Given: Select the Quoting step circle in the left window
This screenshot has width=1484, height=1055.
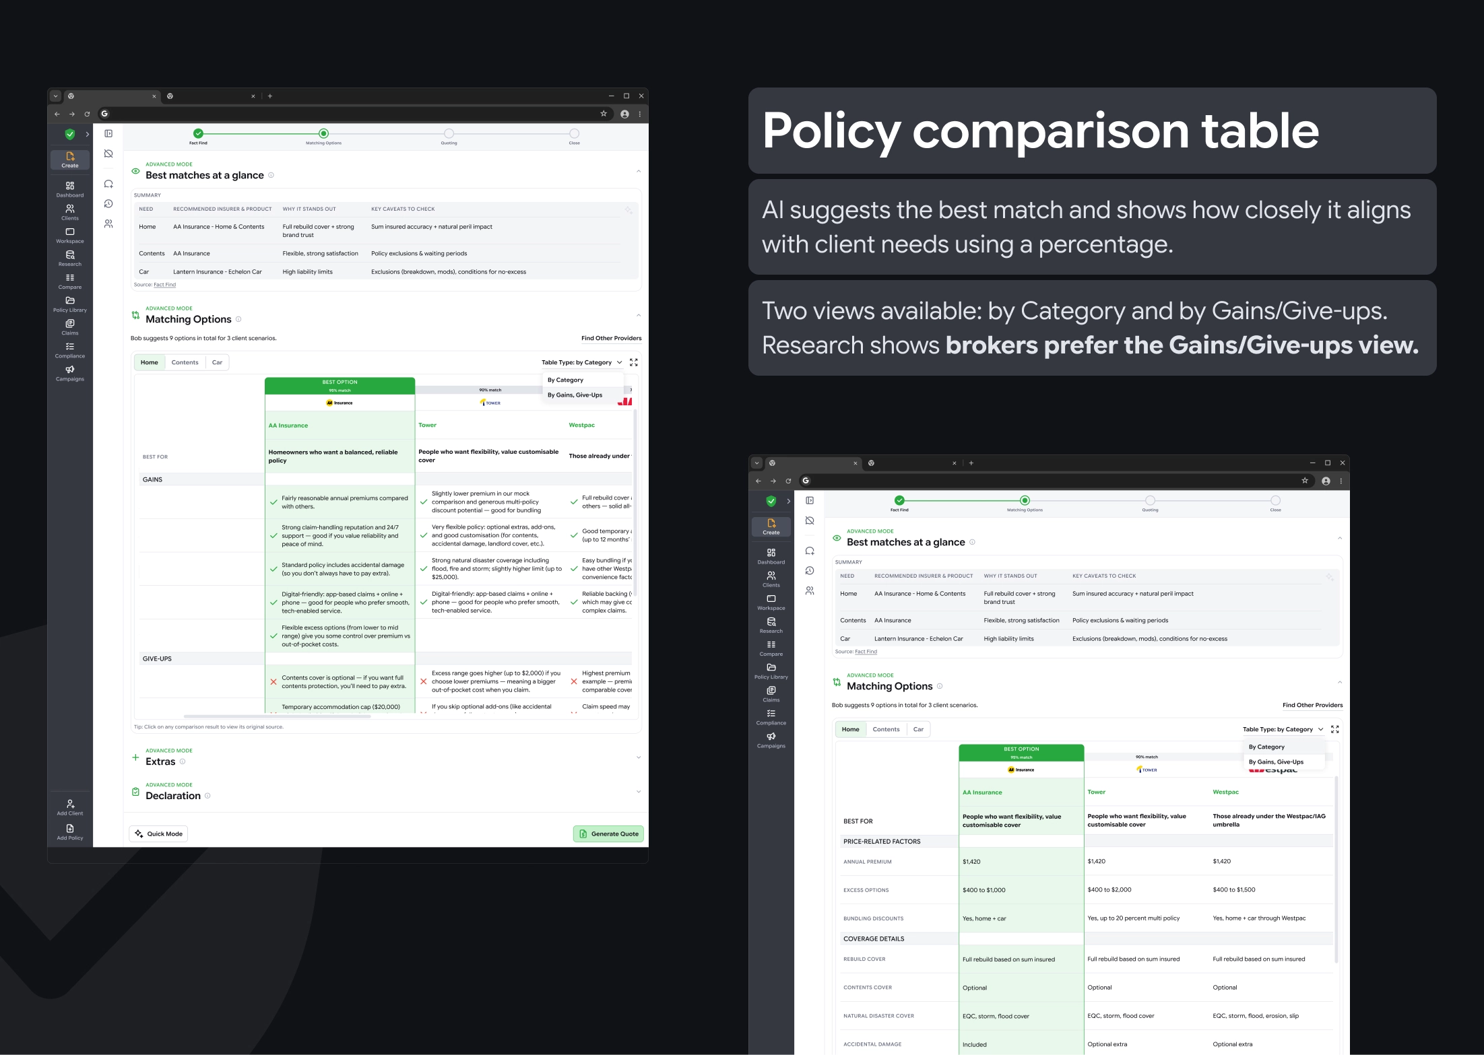Looking at the screenshot, I should 449,133.
